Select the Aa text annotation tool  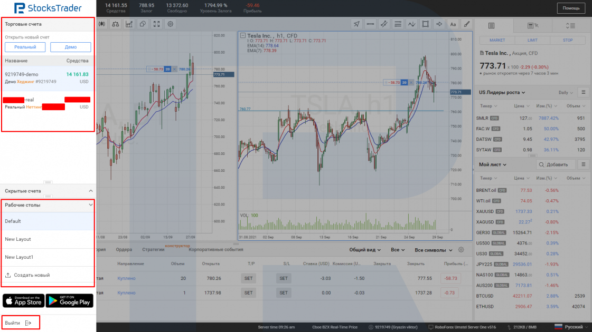[453, 24]
